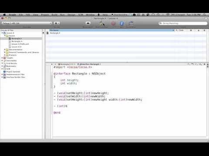209x156 pixels.
Task: Go back in editor file history
Action: [52, 64]
